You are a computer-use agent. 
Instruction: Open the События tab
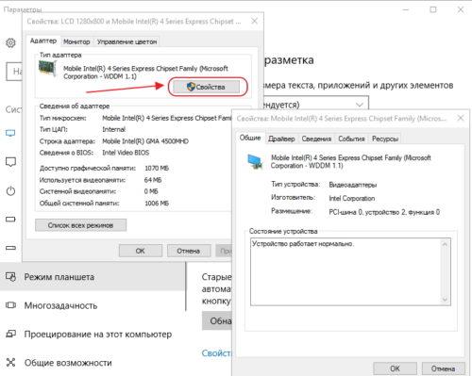coord(351,139)
